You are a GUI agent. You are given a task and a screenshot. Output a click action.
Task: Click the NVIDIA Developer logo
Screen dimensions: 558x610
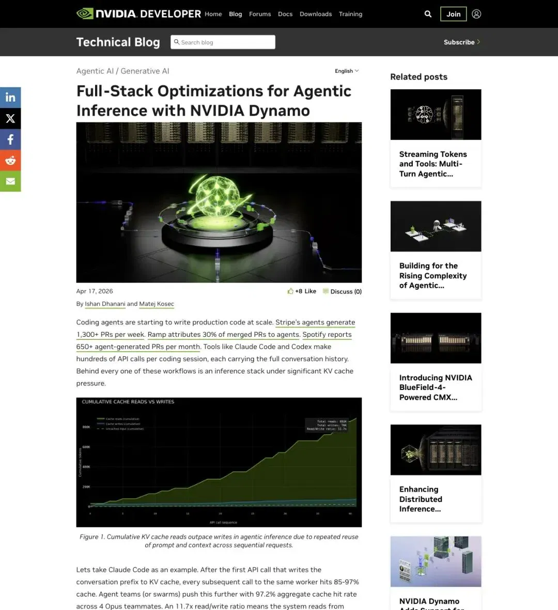point(138,13)
